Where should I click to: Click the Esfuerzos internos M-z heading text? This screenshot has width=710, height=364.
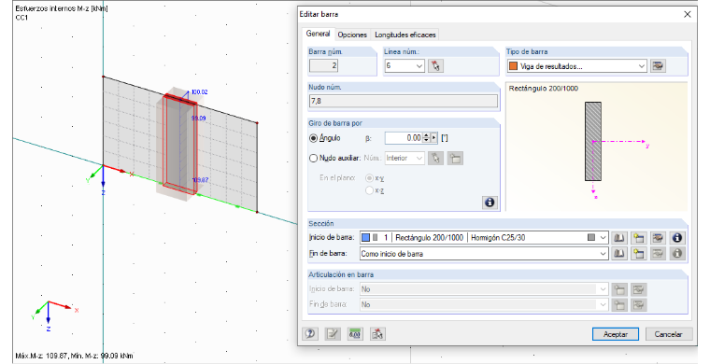(x=62, y=9)
